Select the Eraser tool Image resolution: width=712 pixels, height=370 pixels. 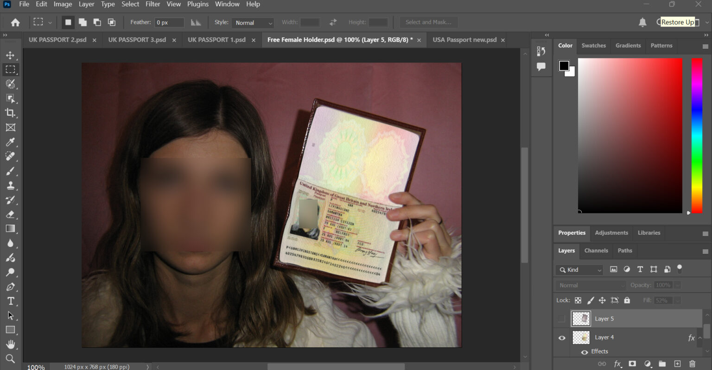pyautogui.click(x=10, y=214)
